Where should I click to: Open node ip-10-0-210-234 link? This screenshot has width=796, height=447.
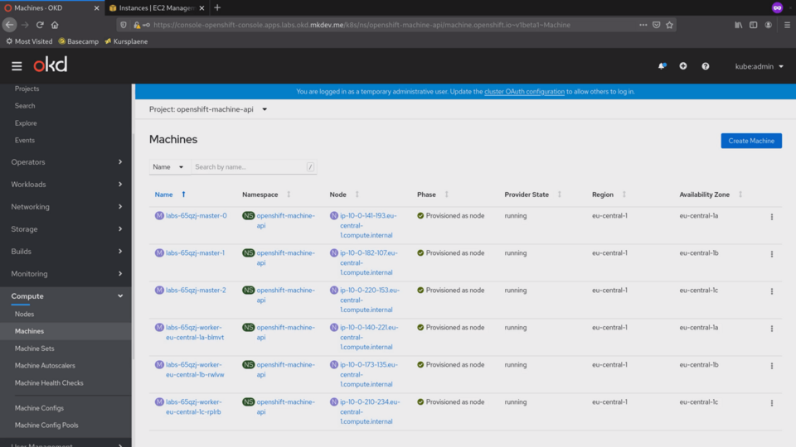(x=370, y=411)
